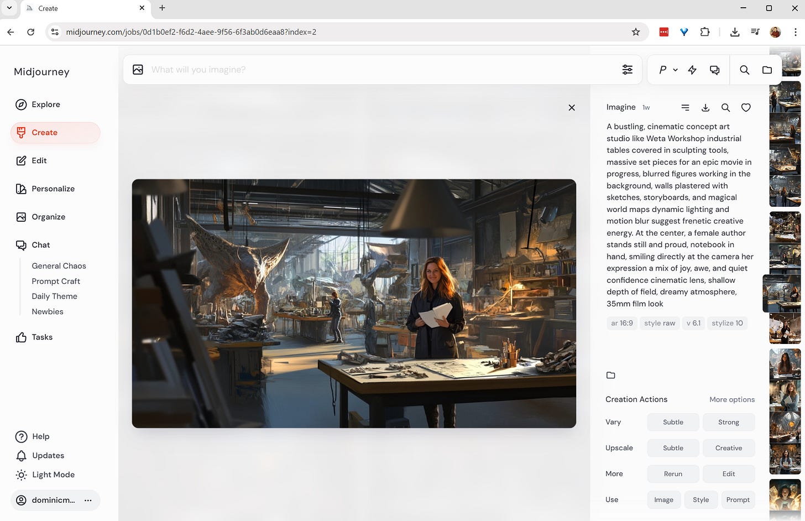
Task: Open account options three-dot menu
Action: (x=88, y=500)
